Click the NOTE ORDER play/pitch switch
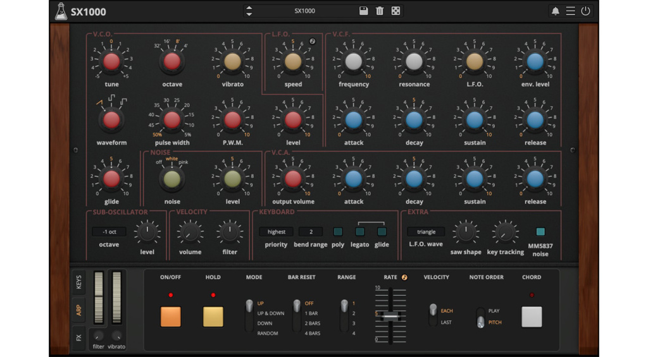Image resolution: width=648 pixels, height=357 pixels. click(480, 317)
